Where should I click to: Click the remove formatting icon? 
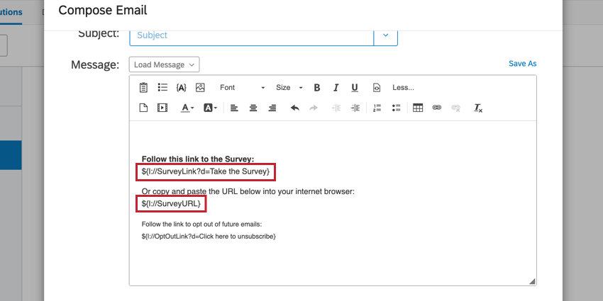tap(478, 108)
